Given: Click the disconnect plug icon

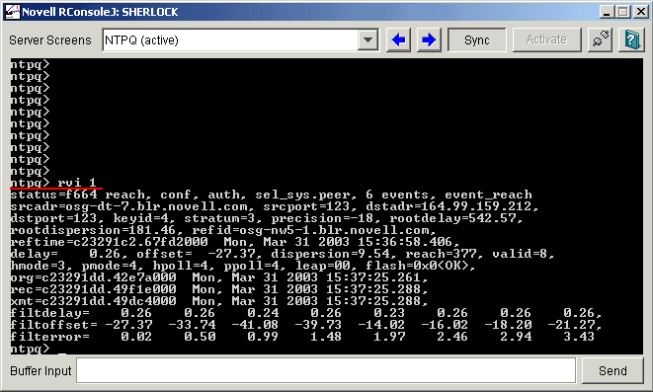Looking at the screenshot, I should (x=600, y=39).
